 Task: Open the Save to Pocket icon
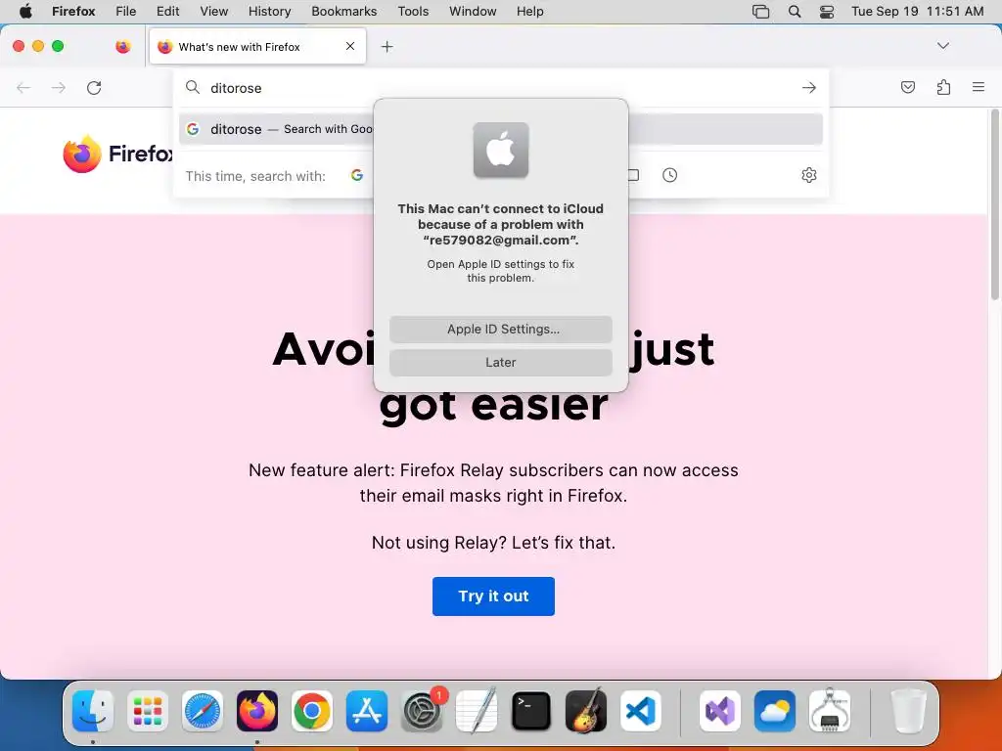click(907, 87)
